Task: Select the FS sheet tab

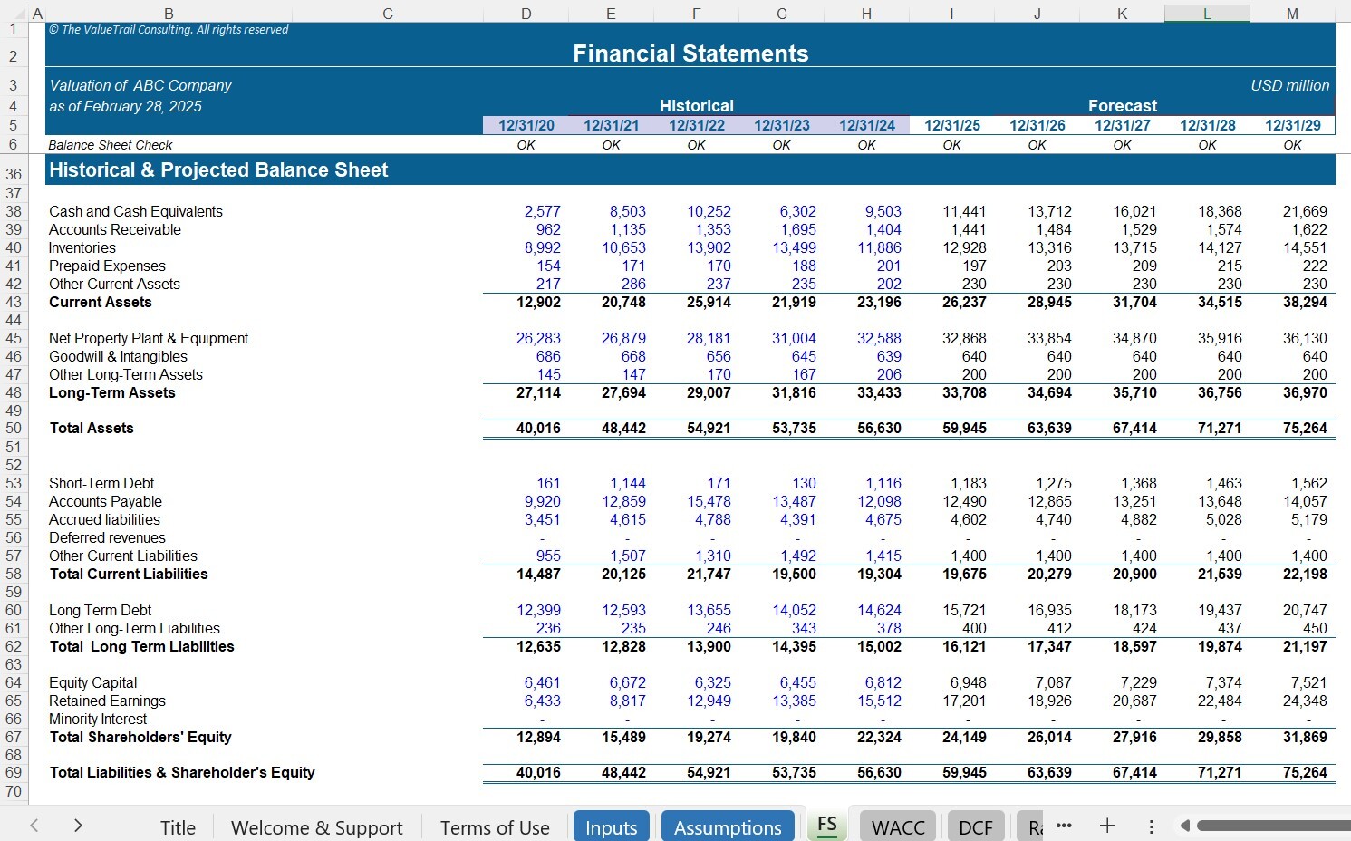Action: (x=826, y=824)
